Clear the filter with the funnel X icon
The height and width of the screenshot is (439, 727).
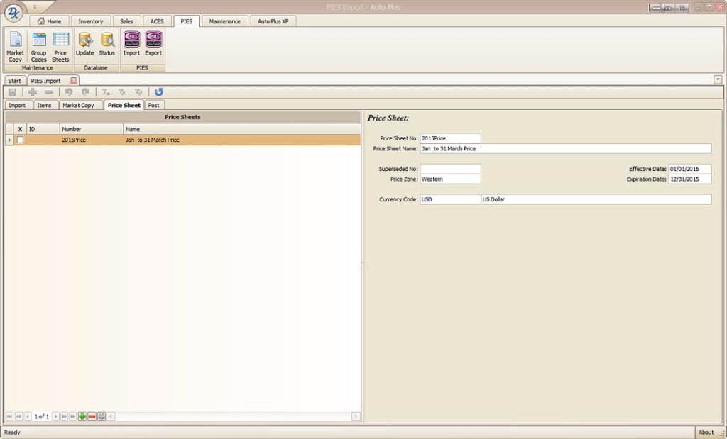pos(122,92)
